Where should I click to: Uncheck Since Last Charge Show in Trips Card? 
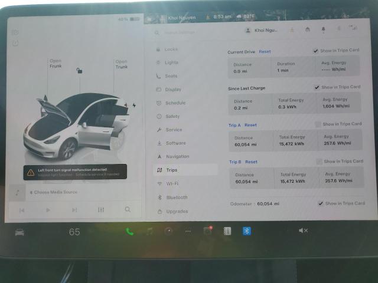317,87
